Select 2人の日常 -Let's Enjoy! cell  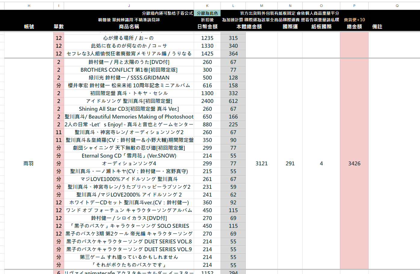coord(129,125)
